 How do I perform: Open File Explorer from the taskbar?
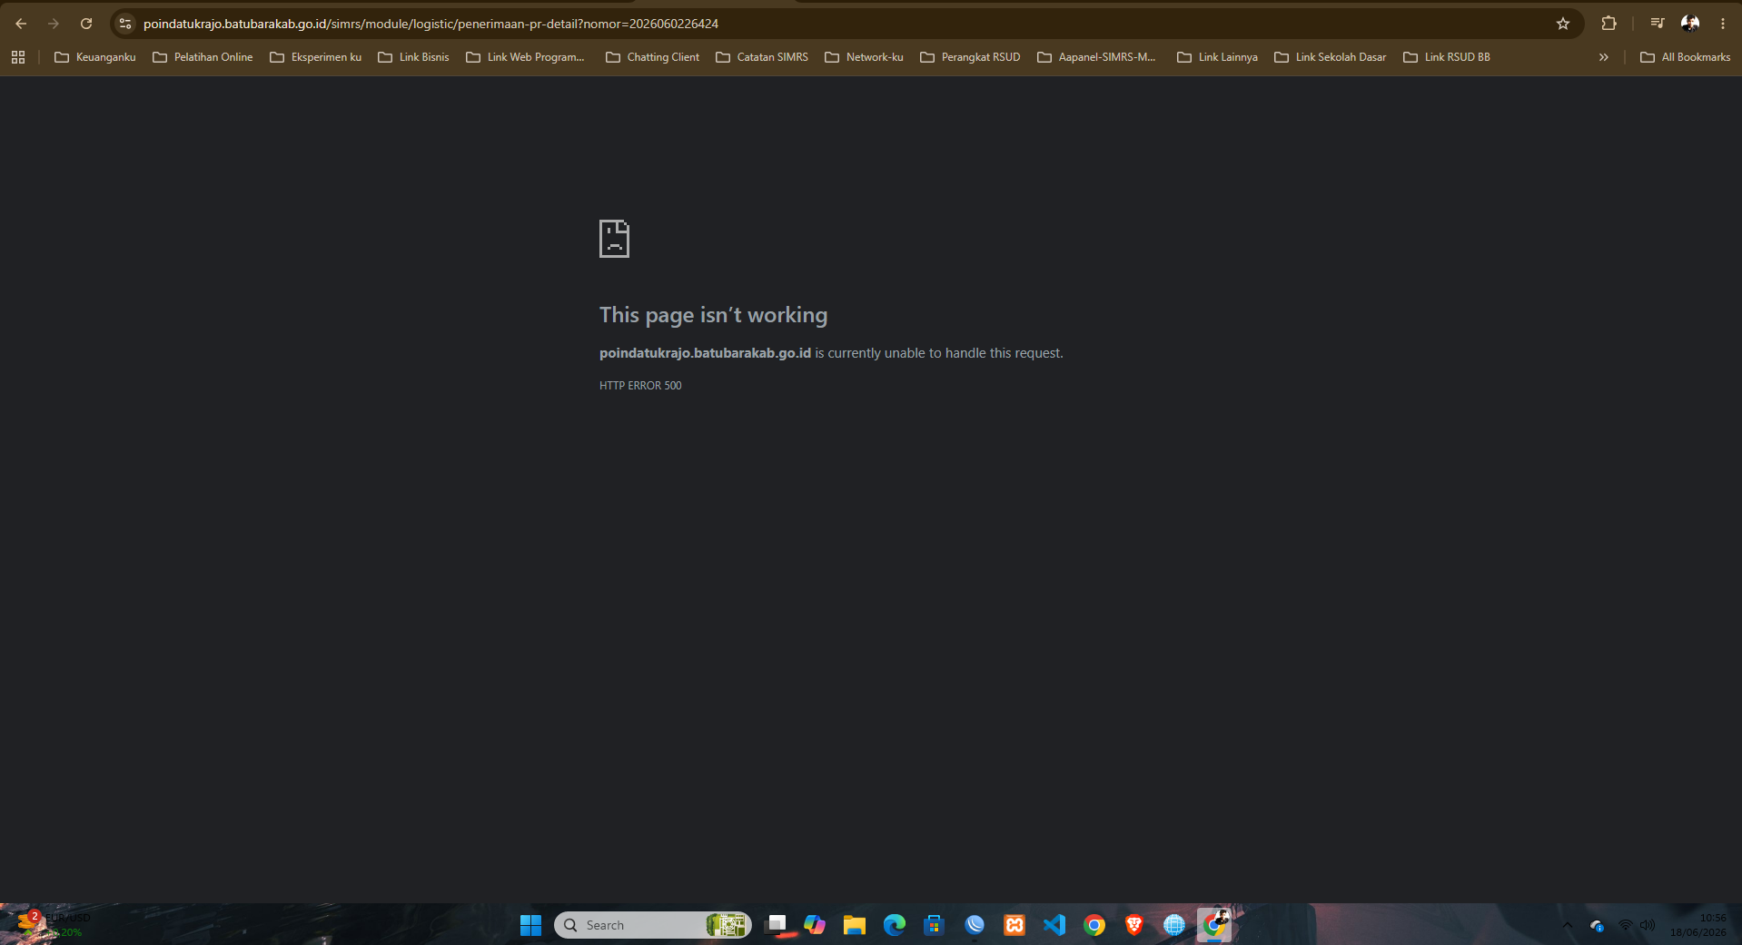coord(855,925)
